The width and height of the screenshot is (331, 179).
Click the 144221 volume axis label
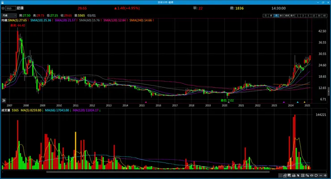321,115
